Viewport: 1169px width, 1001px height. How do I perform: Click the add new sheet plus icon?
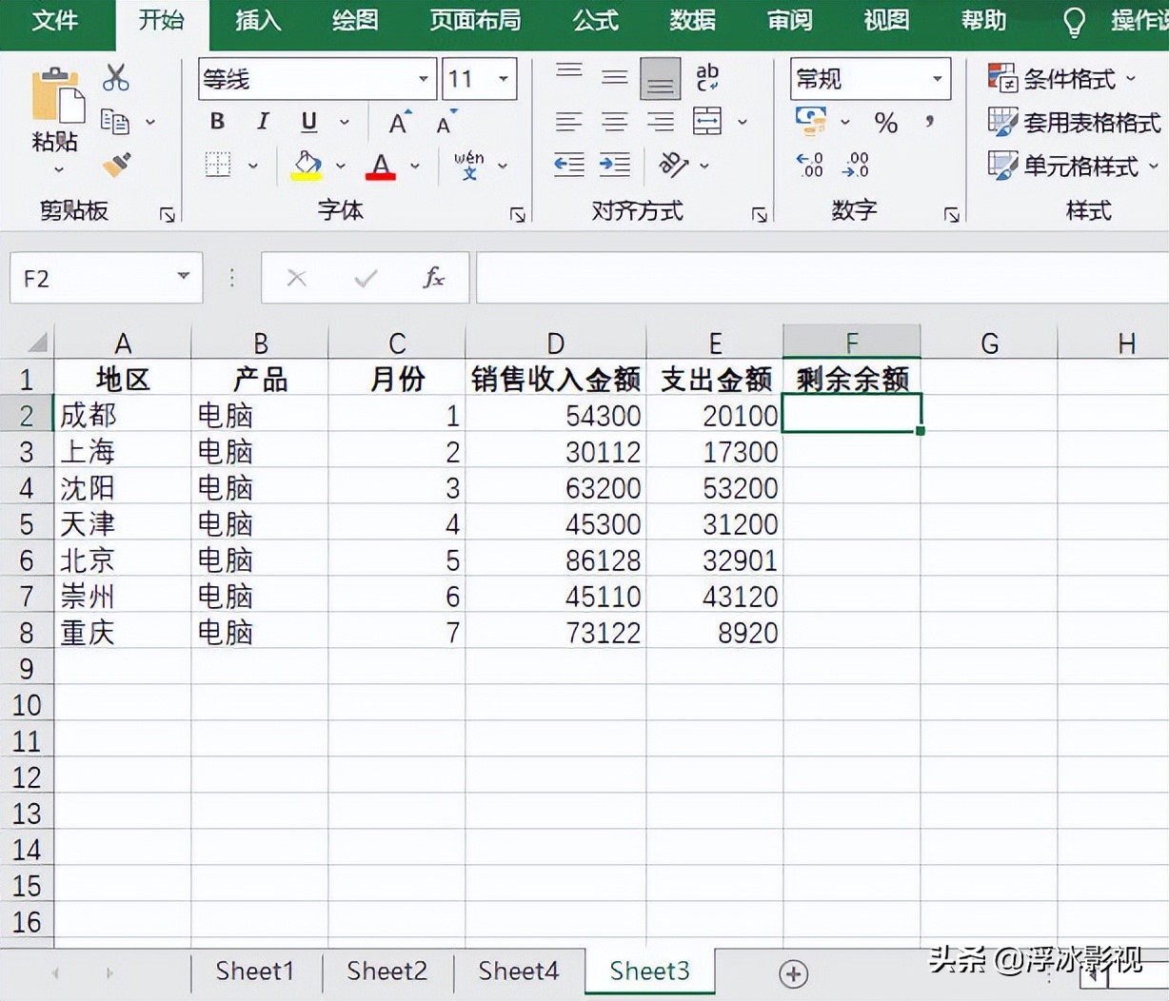pyautogui.click(x=794, y=973)
